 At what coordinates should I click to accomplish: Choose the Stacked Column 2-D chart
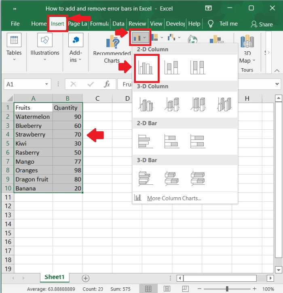[172, 67]
